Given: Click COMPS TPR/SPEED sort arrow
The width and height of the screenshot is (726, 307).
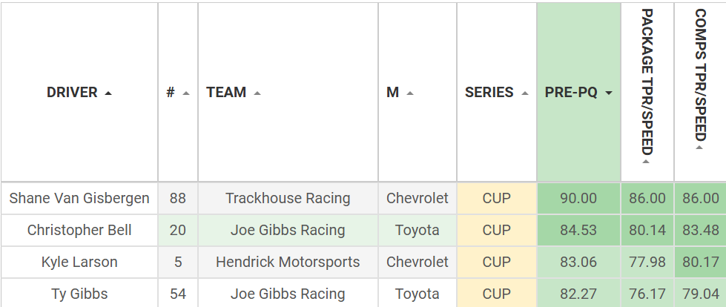Looking at the screenshot, I should (699, 148).
